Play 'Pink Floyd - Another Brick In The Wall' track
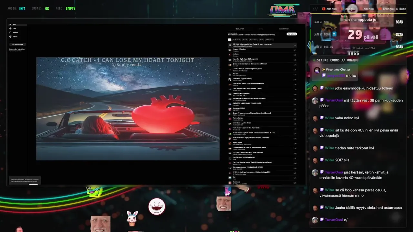This screenshot has height=232, width=413. [262, 163]
